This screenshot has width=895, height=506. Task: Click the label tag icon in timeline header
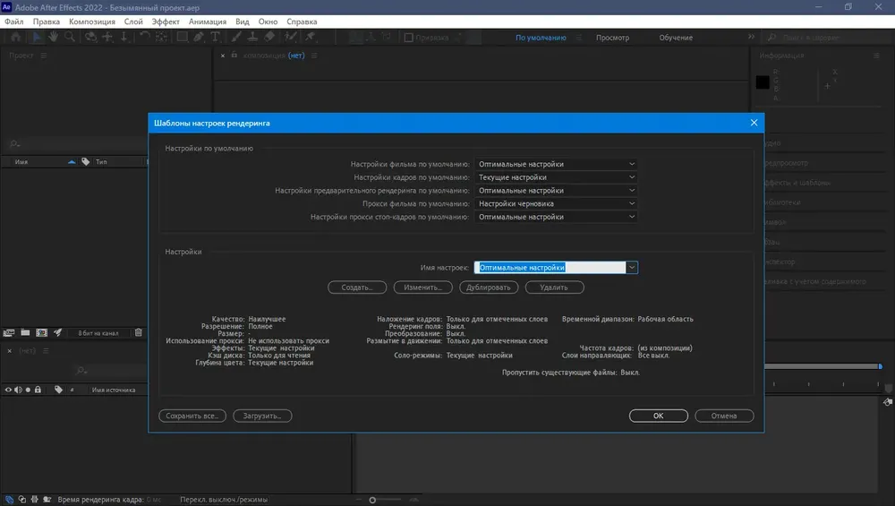(x=58, y=390)
